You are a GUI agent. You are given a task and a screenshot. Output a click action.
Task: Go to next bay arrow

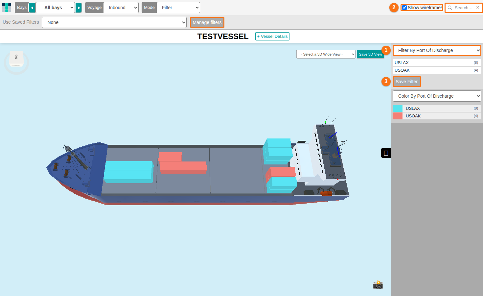coord(79,8)
